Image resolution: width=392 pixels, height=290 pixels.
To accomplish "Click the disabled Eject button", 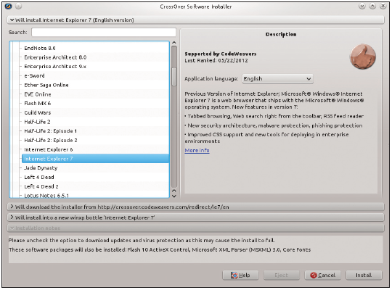I will click(282, 275).
